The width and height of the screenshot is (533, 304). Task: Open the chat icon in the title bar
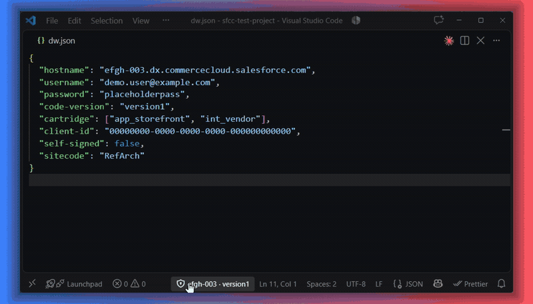tap(438, 20)
